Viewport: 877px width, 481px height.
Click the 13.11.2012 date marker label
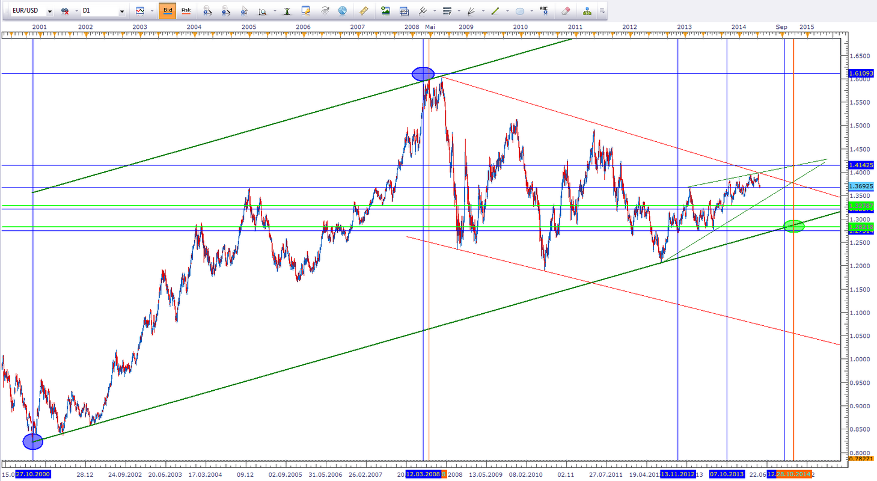678,474
